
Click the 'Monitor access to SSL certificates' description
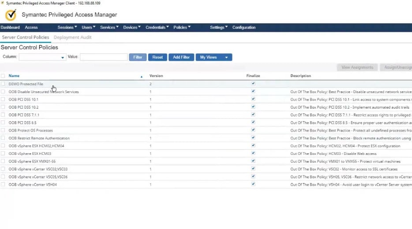point(370,169)
